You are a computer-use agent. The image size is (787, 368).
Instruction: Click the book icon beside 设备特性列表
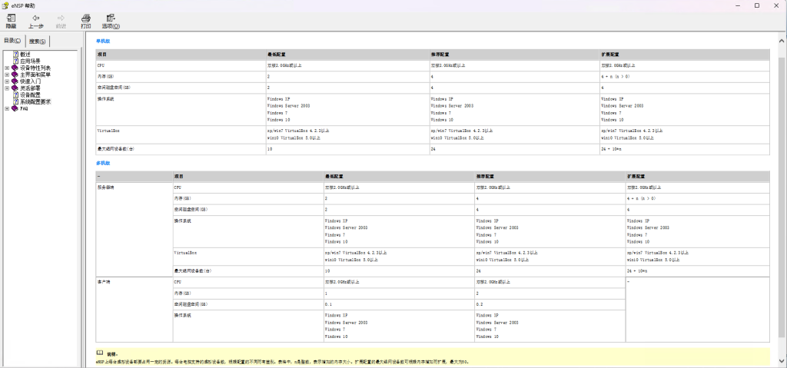[15, 68]
